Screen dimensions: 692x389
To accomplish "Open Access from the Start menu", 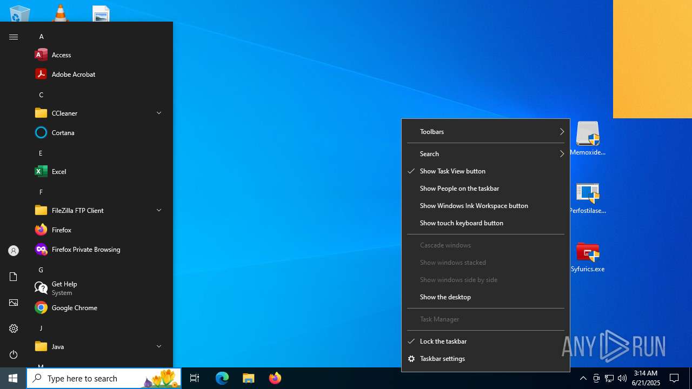I will pyautogui.click(x=99, y=55).
